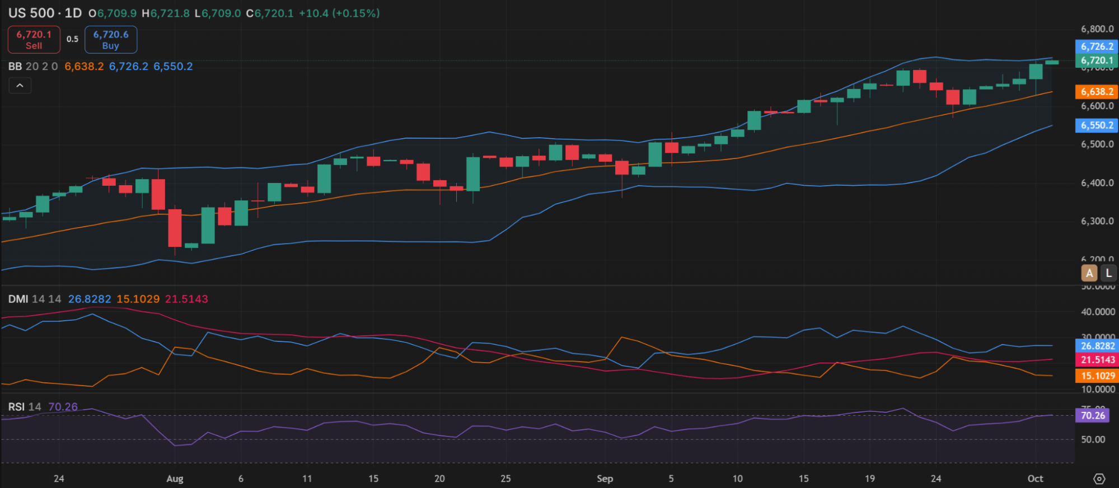This screenshot has width=1119, height=488.
Task: Select the DMI 14 14 indicator legend
Action: pyautogui.click(x=34, y=299)
